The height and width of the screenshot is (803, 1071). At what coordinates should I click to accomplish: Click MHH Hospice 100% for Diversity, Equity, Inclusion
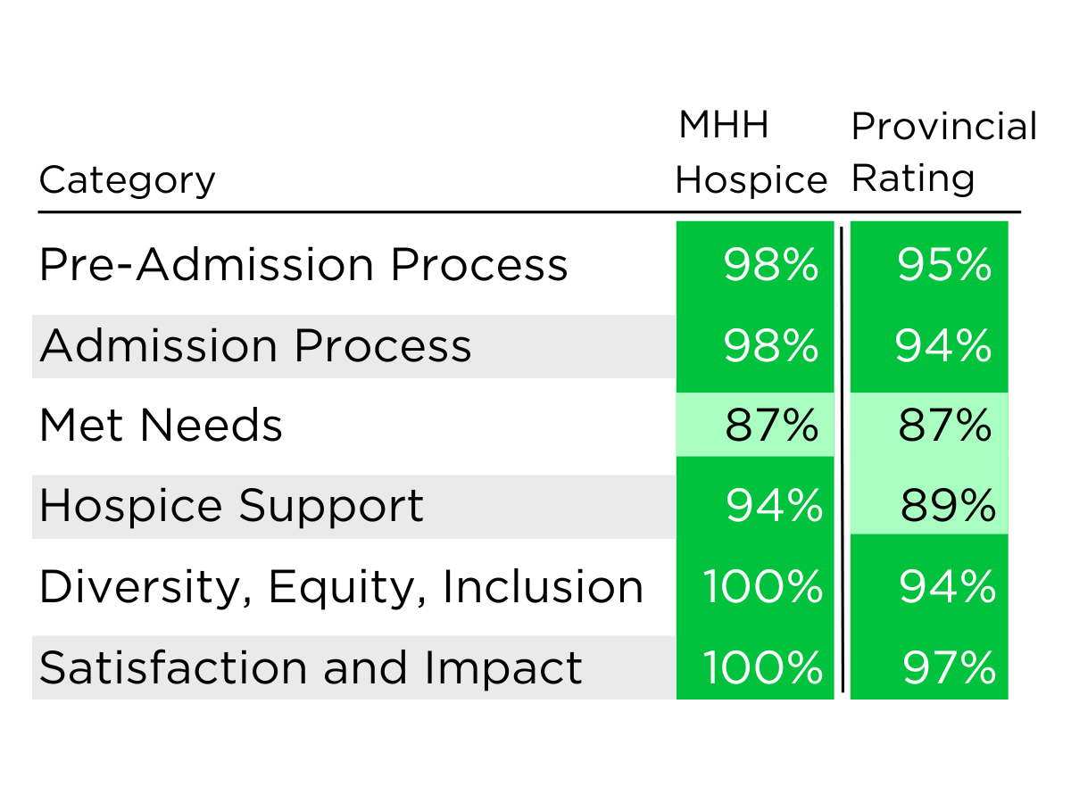[763, 587]
